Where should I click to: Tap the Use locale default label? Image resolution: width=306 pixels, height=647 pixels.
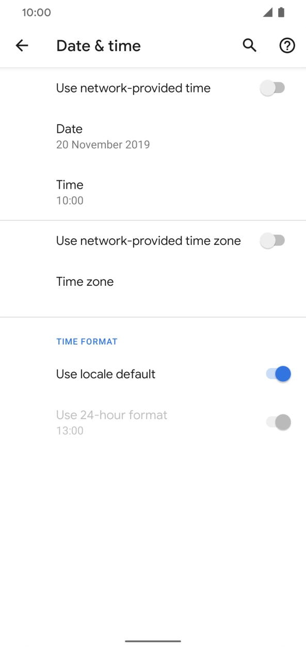106,374
